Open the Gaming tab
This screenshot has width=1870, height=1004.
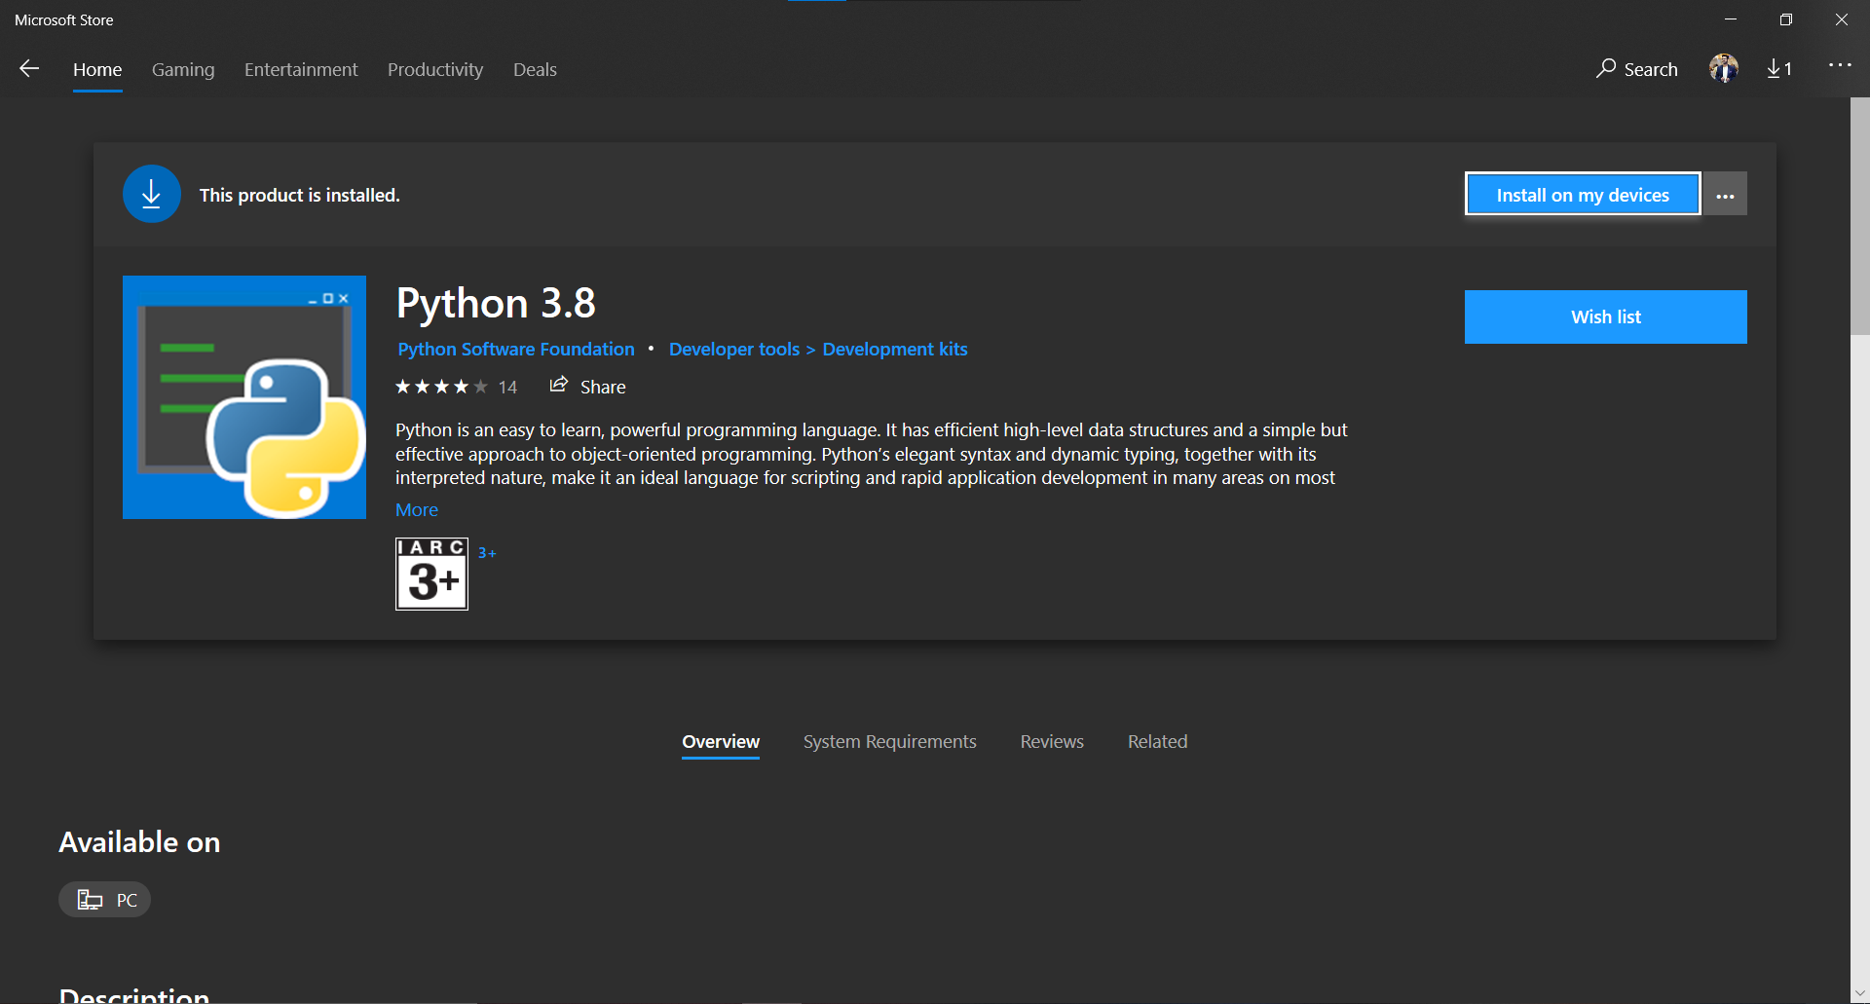coord(183,70)
